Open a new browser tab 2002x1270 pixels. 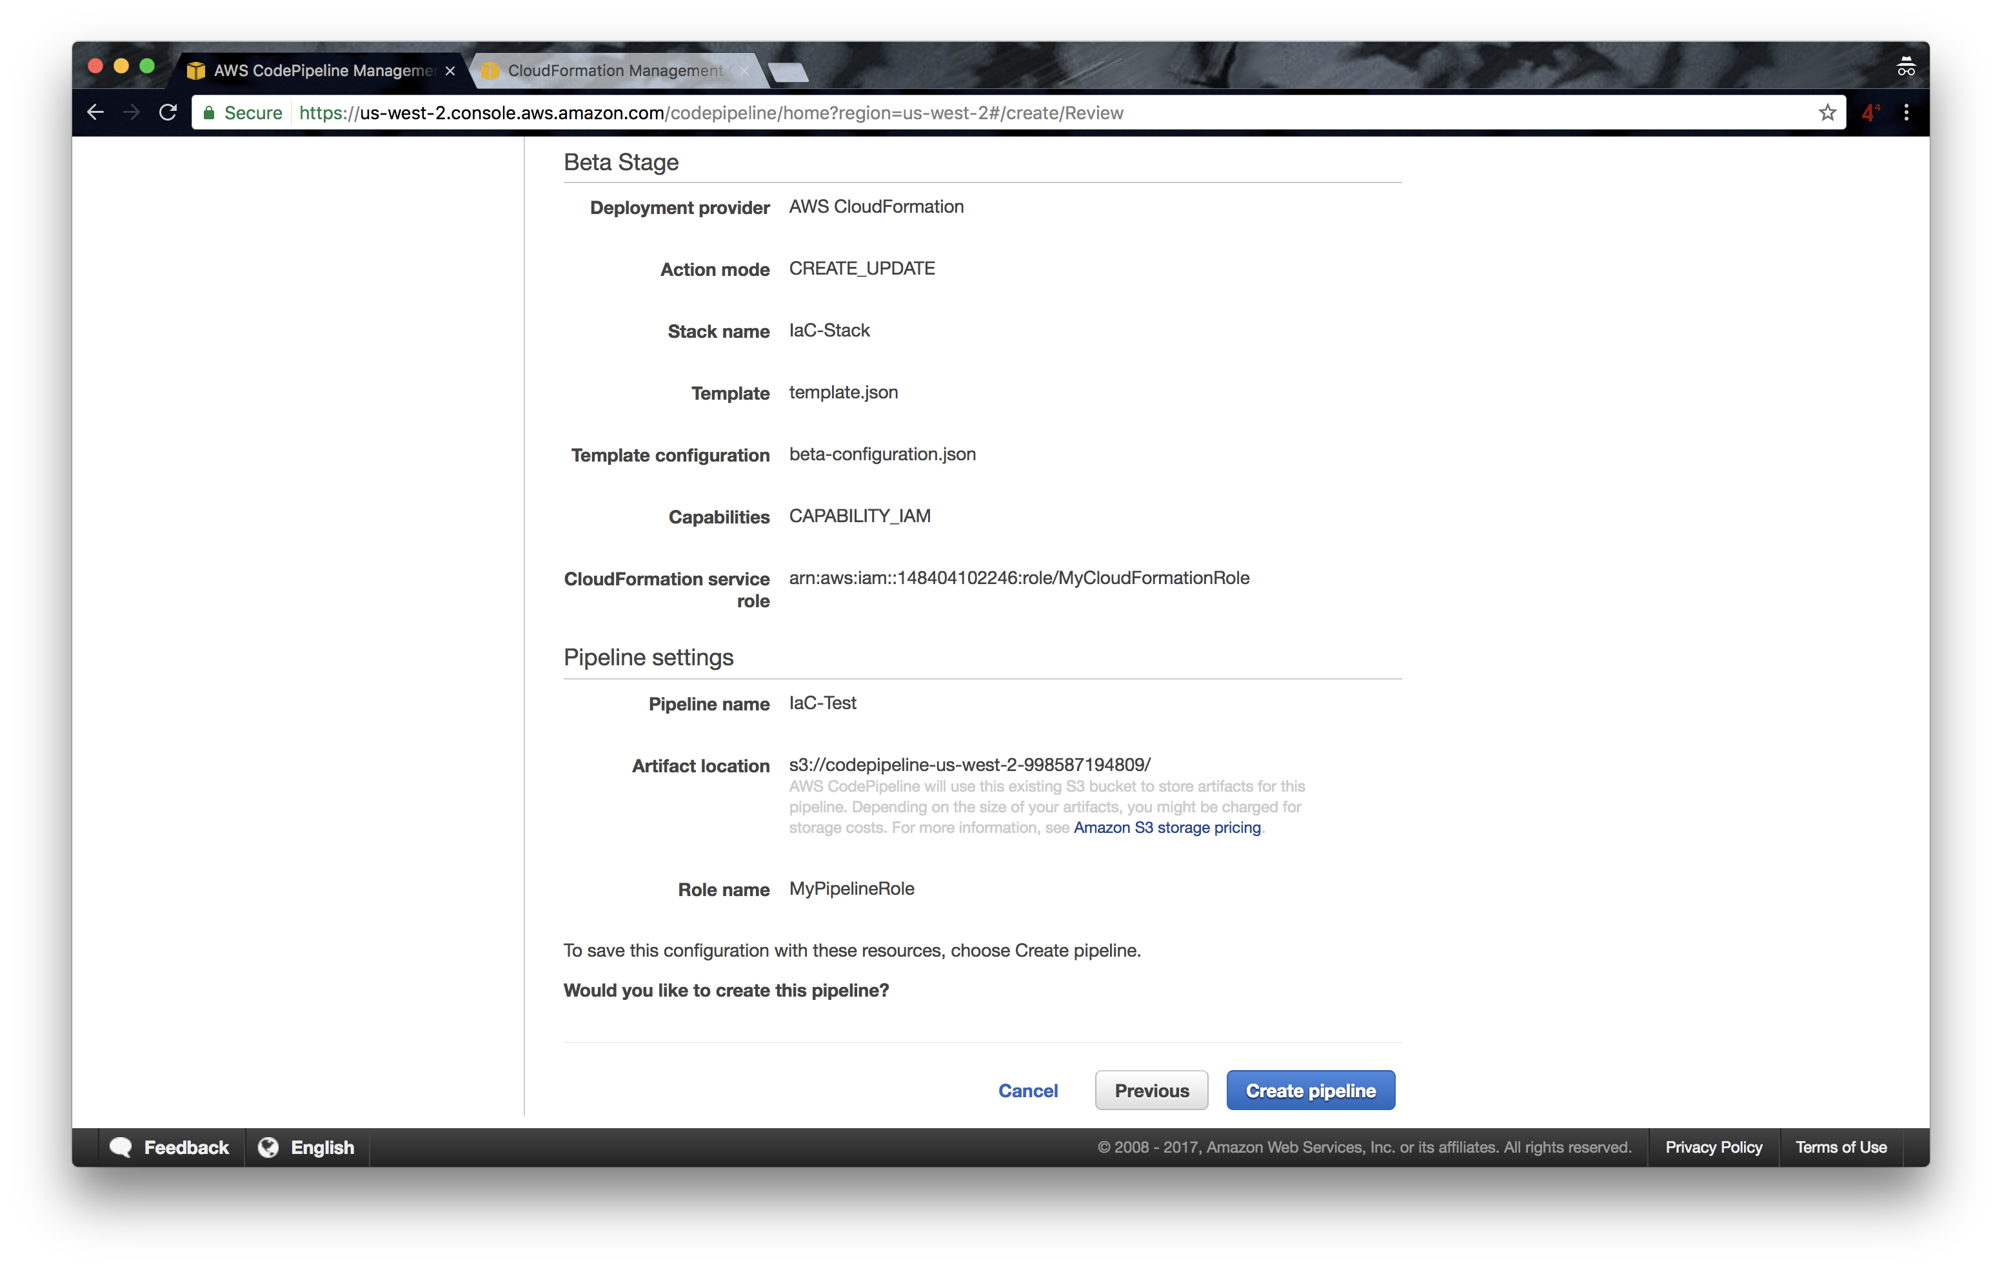pyautogui.click(x=788, y=72)
